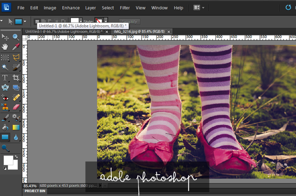Open the View menu
The height and width of the screenshot is (196, 296).
point(141,8)
